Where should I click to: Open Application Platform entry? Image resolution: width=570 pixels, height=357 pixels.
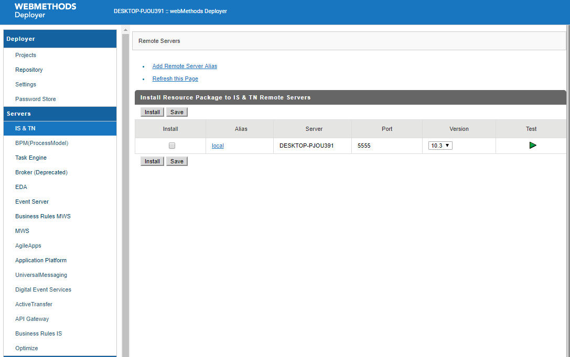[x=41, y=260]
